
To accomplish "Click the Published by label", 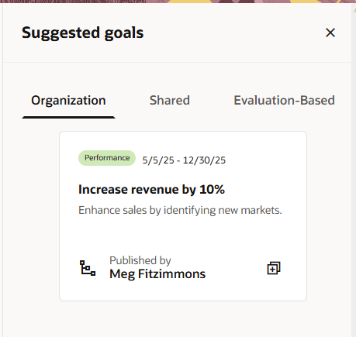I will coord(140,260).
